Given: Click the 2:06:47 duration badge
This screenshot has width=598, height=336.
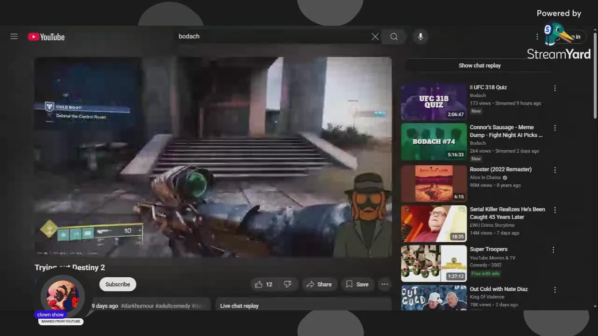Looking at the screenshot, I should pyautogui.click(x=456, y=115).
